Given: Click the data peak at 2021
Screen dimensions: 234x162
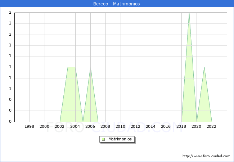Looking at the screenshot, I should 204,67.
